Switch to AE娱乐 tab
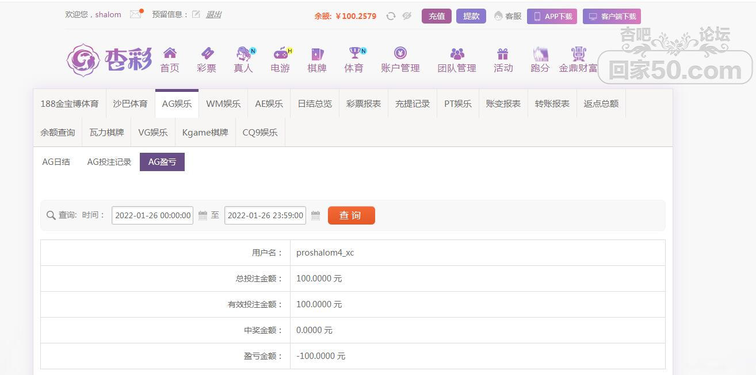Screen dimensions: 756x375 coord(269,103)
